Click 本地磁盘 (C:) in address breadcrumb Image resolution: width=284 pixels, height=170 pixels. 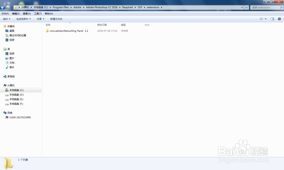point(41,7)
